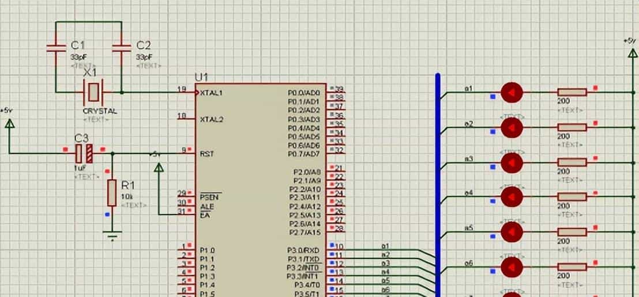The width and height of the screenshot is (639, 297).
Task: Select the LED on the a1 line
Action: (512, 93)
